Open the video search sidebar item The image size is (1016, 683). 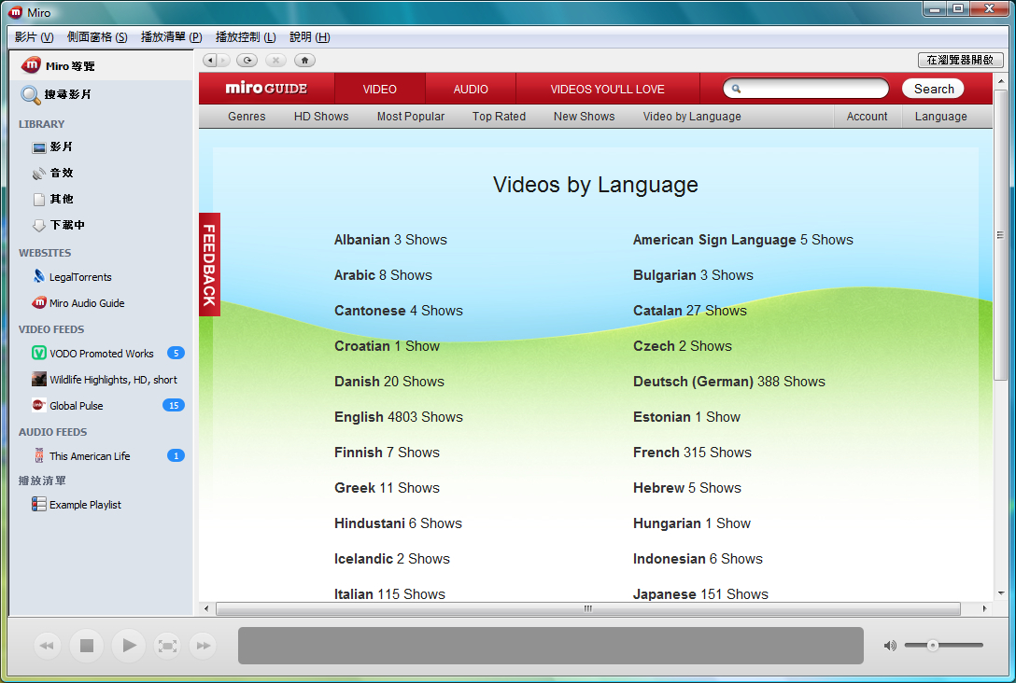tap(102, 94)
